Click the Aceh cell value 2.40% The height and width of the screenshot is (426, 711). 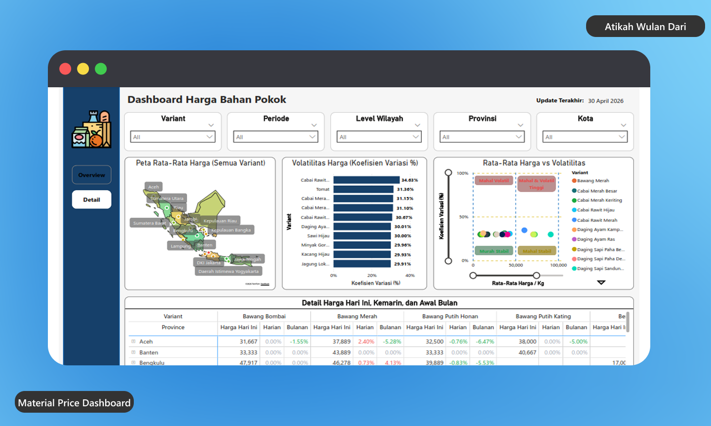(x=366, y=341)
